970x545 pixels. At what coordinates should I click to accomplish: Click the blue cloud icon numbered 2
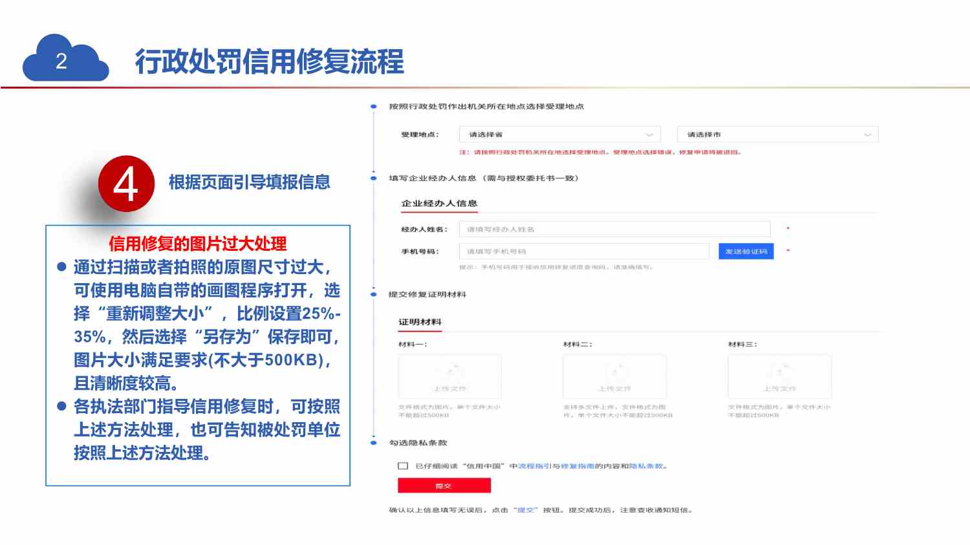point(65,58)
